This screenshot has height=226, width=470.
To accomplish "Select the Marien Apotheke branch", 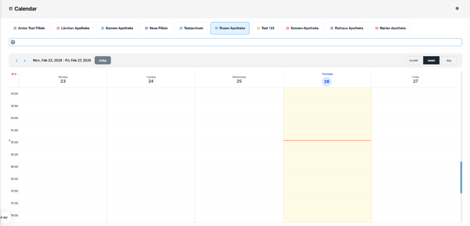I will [x=390, y=28].
